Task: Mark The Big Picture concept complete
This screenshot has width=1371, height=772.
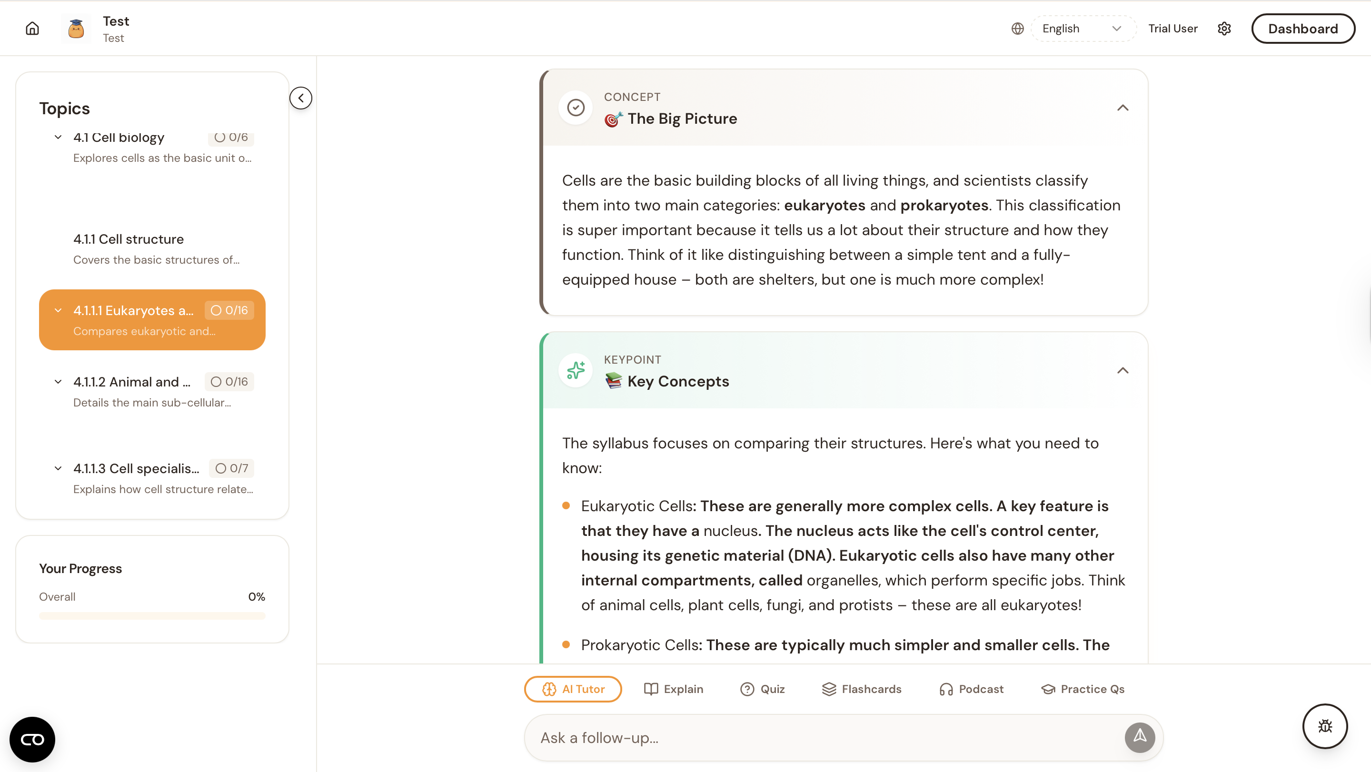Action: pyautogui.click(x=576, y=108)
